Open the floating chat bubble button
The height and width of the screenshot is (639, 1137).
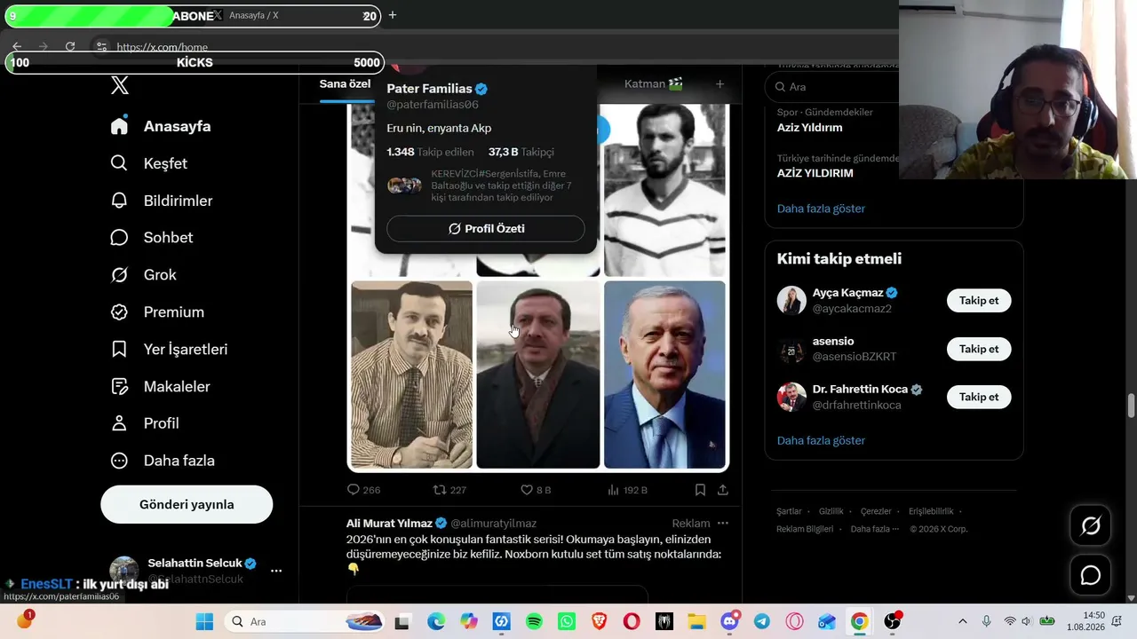(1091, 575)
